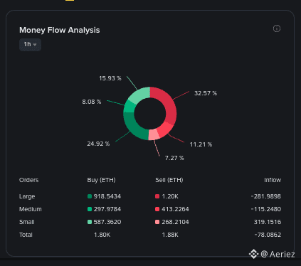This screenshot has height=266, width=301.
Task: Click the total buy value 1.80K
Action: 102,235
